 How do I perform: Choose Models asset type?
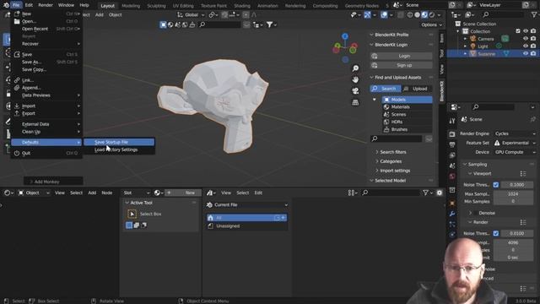tap(407, 100)
